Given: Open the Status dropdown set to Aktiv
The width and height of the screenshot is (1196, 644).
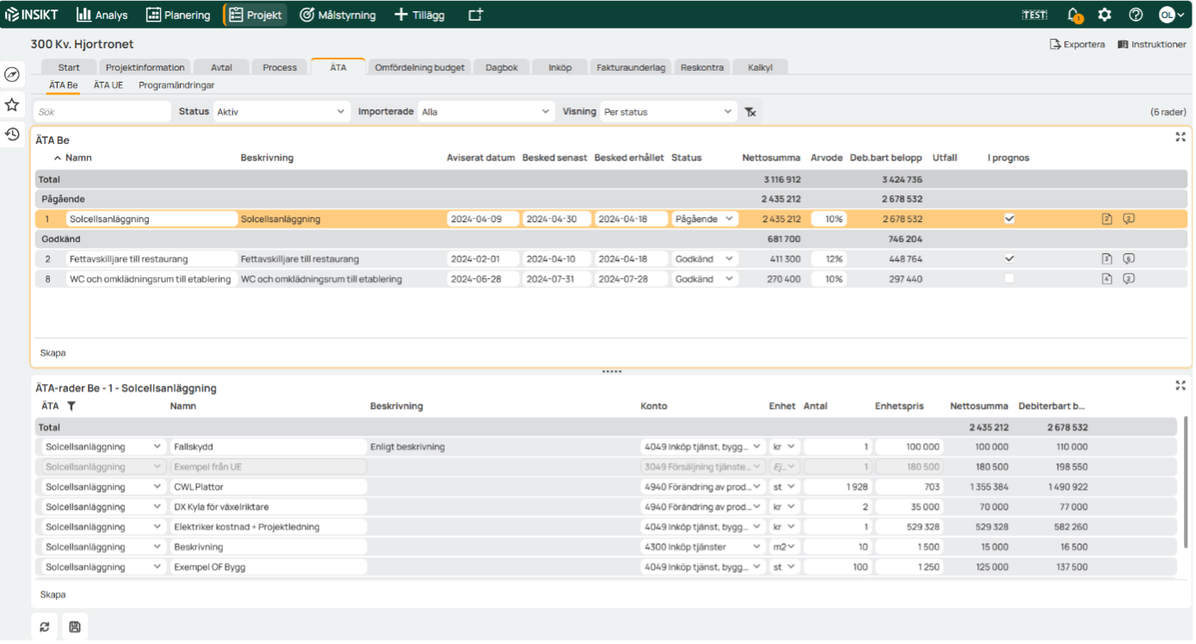Looking at the screenshot, I should pyautogui.click(x=281, y=112).
